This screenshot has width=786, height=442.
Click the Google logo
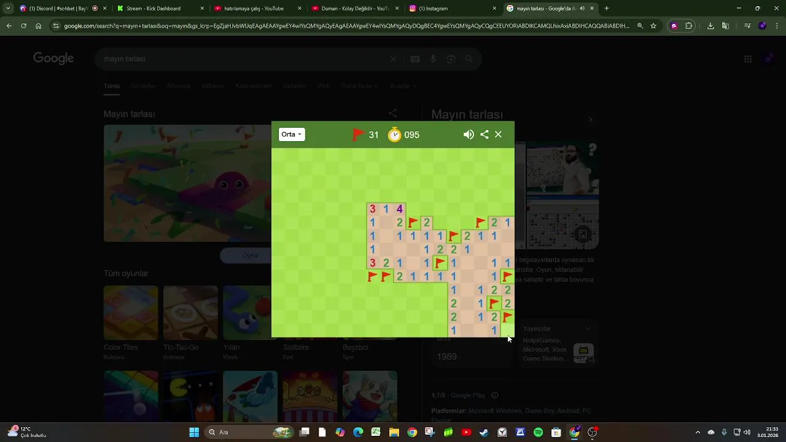pyautogui.click(x=53, y=58)
